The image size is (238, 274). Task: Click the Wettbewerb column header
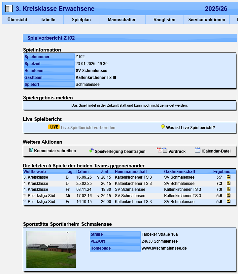click(35, 172)
